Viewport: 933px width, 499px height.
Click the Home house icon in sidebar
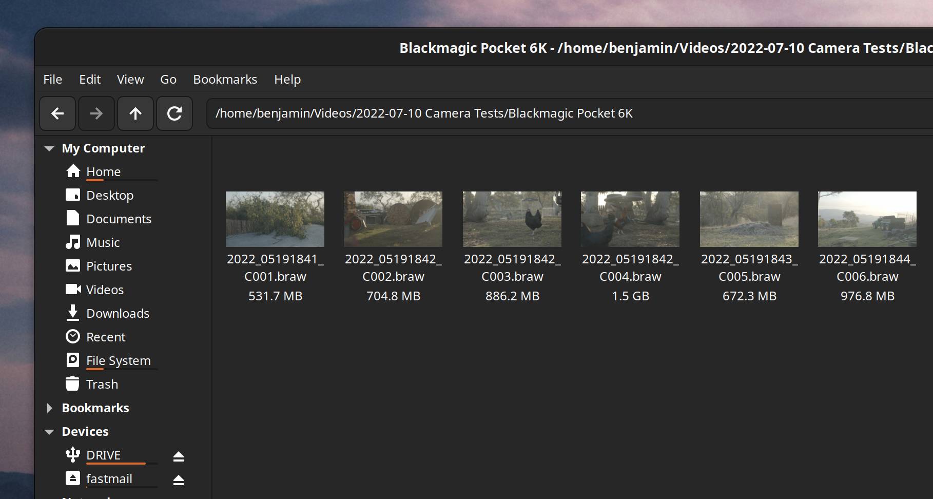pos(73,171)
